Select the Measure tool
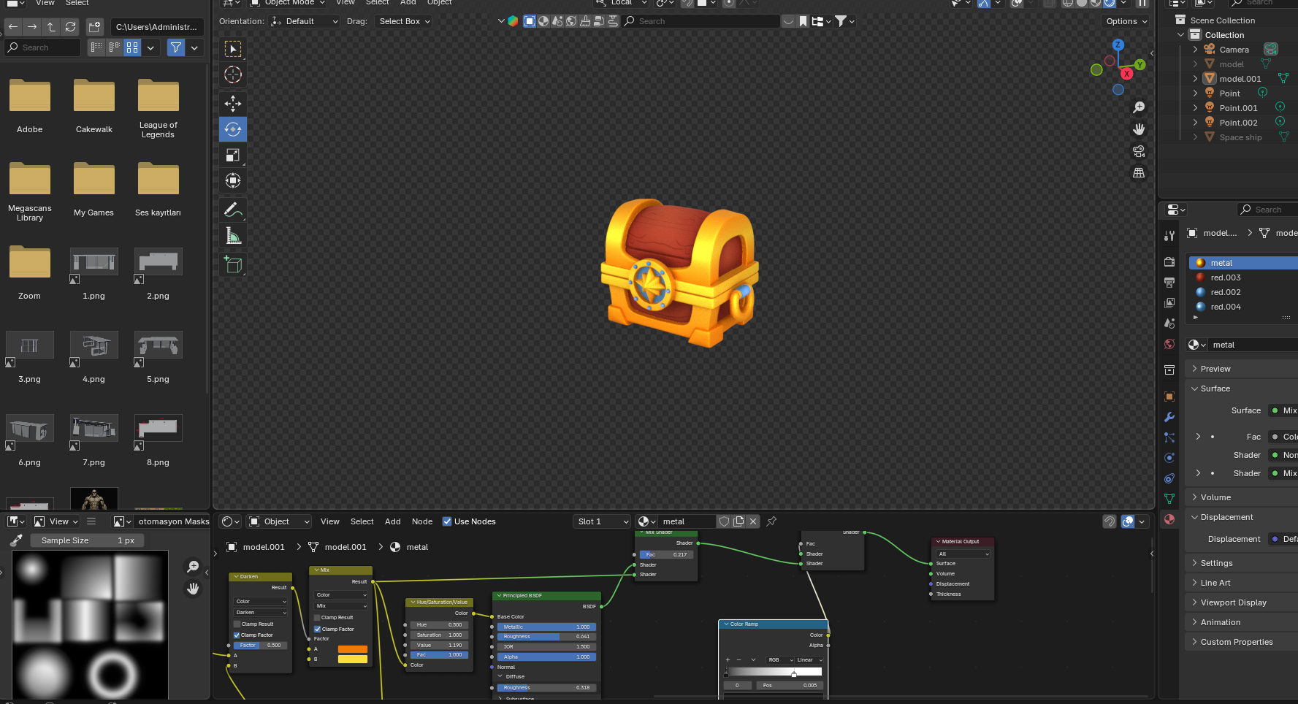The width and height of the screenshot is (1298, 704). 233,236
